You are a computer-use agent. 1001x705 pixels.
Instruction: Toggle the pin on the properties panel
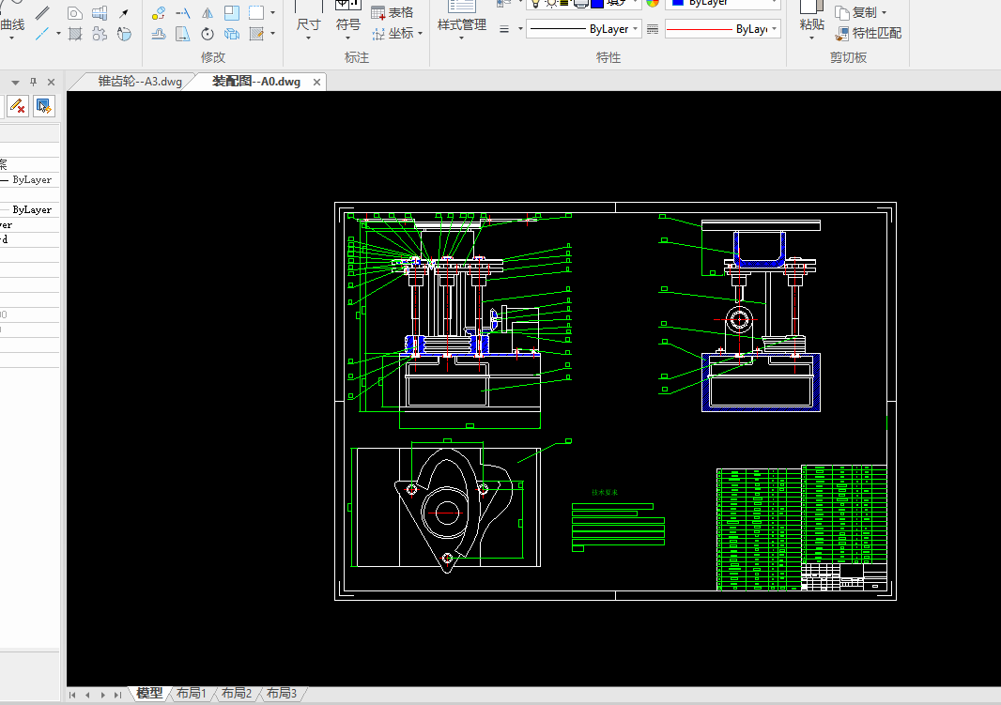(33, 82)
